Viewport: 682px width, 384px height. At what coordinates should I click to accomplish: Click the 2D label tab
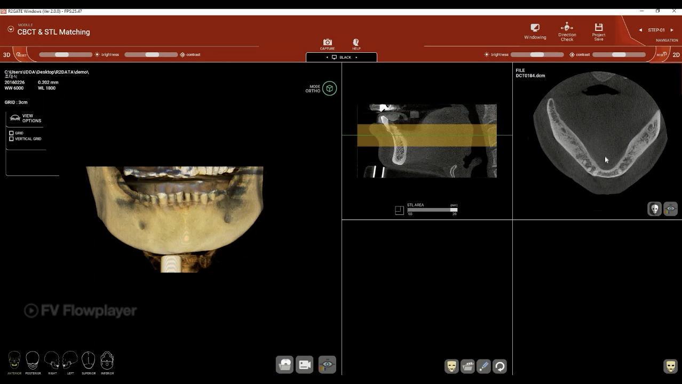pos(676,55)
